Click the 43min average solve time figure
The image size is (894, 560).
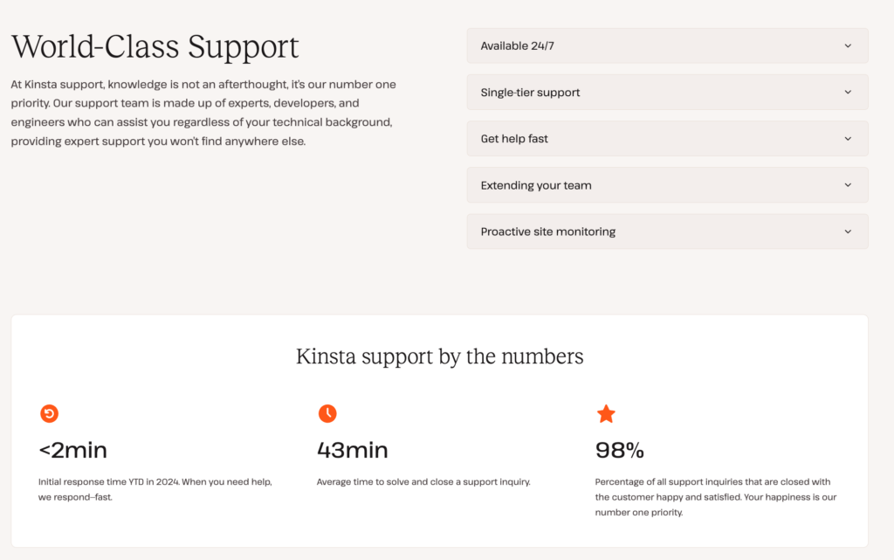[353, 451]
